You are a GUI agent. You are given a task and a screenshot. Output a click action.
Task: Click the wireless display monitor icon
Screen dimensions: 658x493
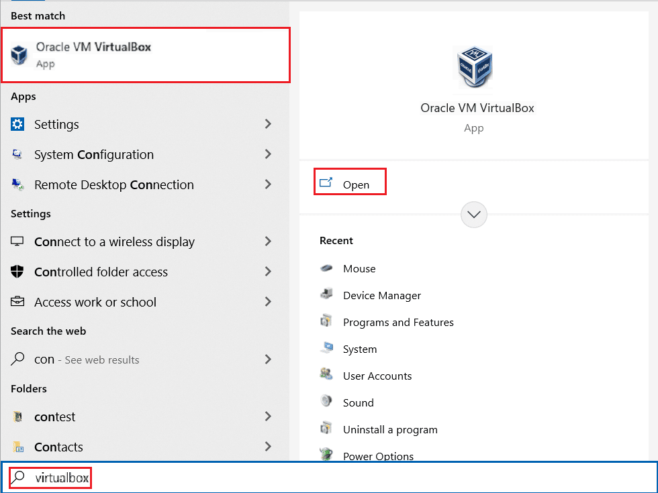pyautogui.click(x=17, y=241)
